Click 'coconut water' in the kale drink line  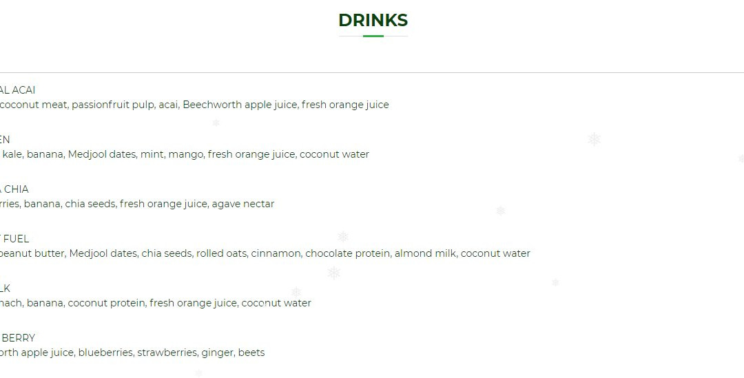coord(335,155)
